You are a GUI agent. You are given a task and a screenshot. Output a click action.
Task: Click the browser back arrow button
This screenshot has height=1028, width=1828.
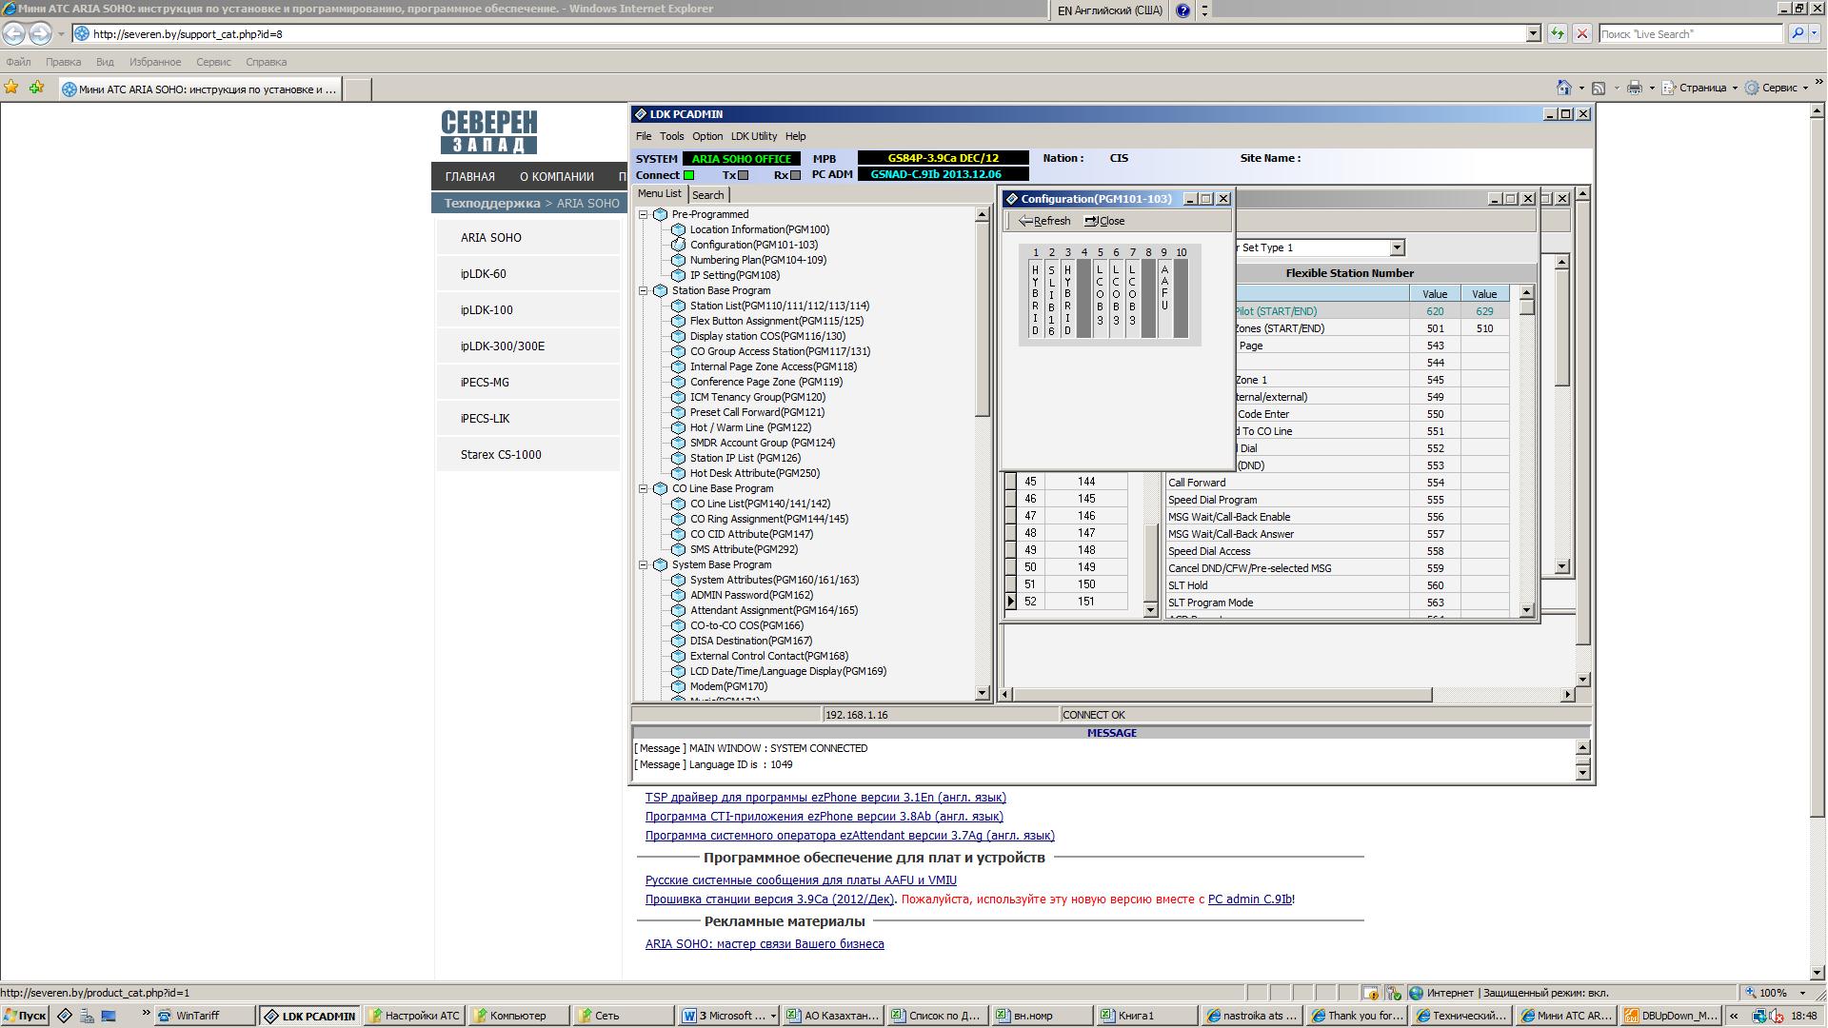[14, 33]
